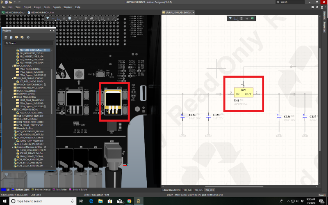Toggle the Bottom Layer color swatch
The image size is (328, 205).
[14, 190]
